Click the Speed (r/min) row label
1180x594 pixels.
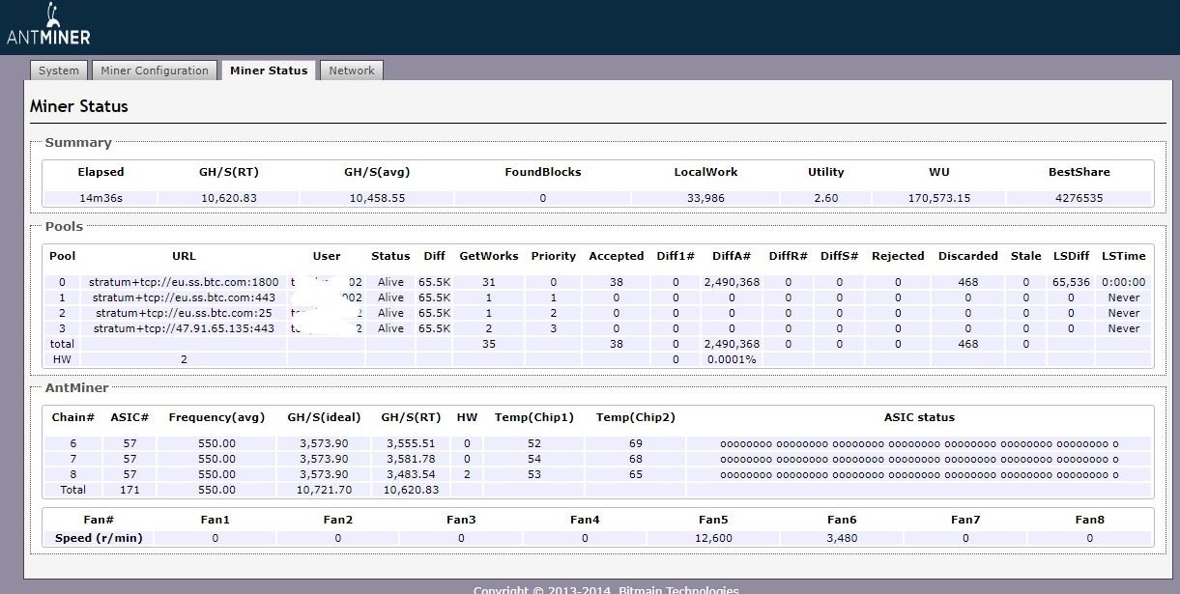(x=99, y=538)
